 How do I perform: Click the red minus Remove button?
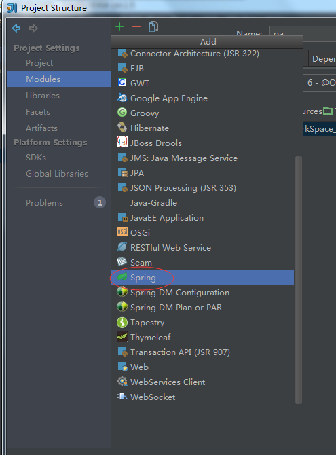(136, 27)
